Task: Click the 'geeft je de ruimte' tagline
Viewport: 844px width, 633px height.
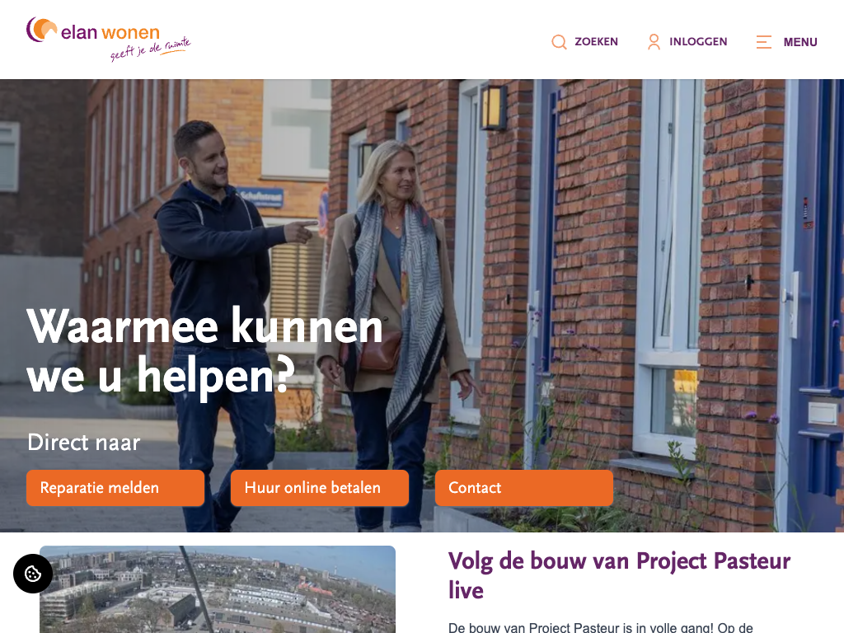Action: 151,49
